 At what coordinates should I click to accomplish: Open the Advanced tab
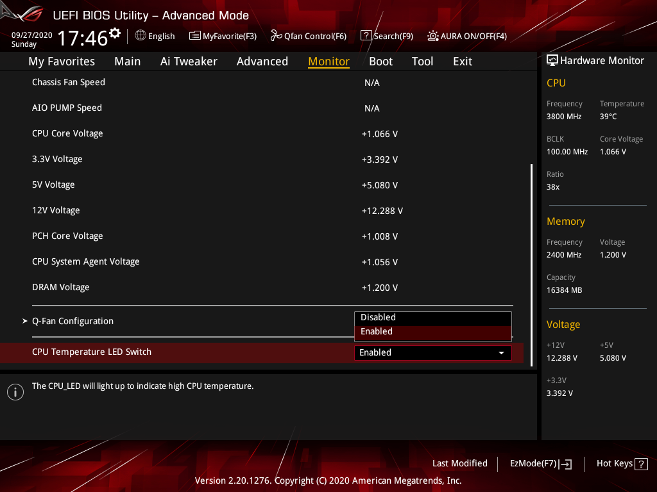[262, 61]
